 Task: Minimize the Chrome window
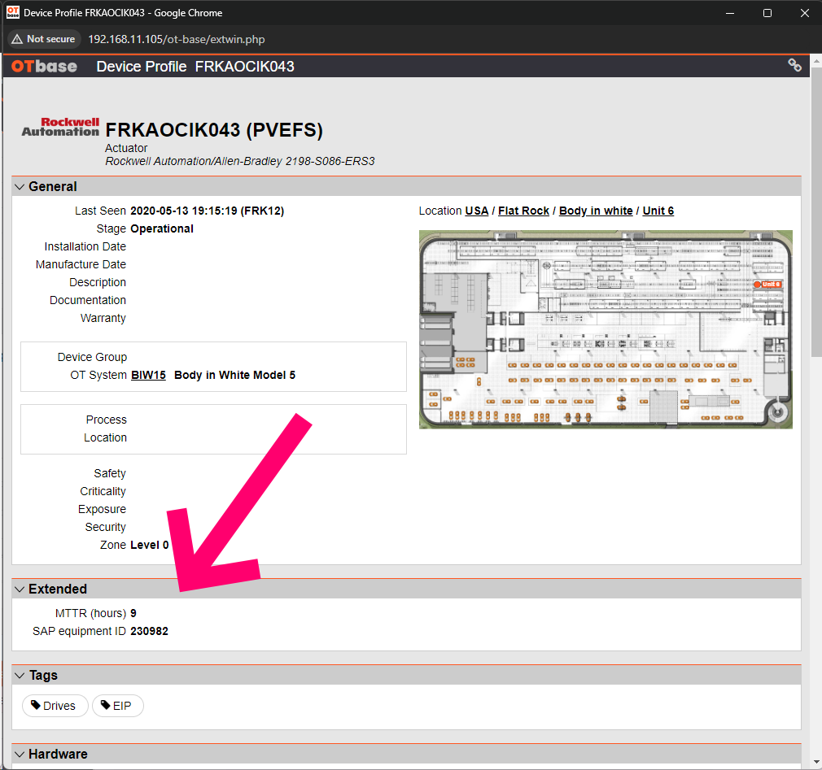pyautogui.click(x=730, y=12)
